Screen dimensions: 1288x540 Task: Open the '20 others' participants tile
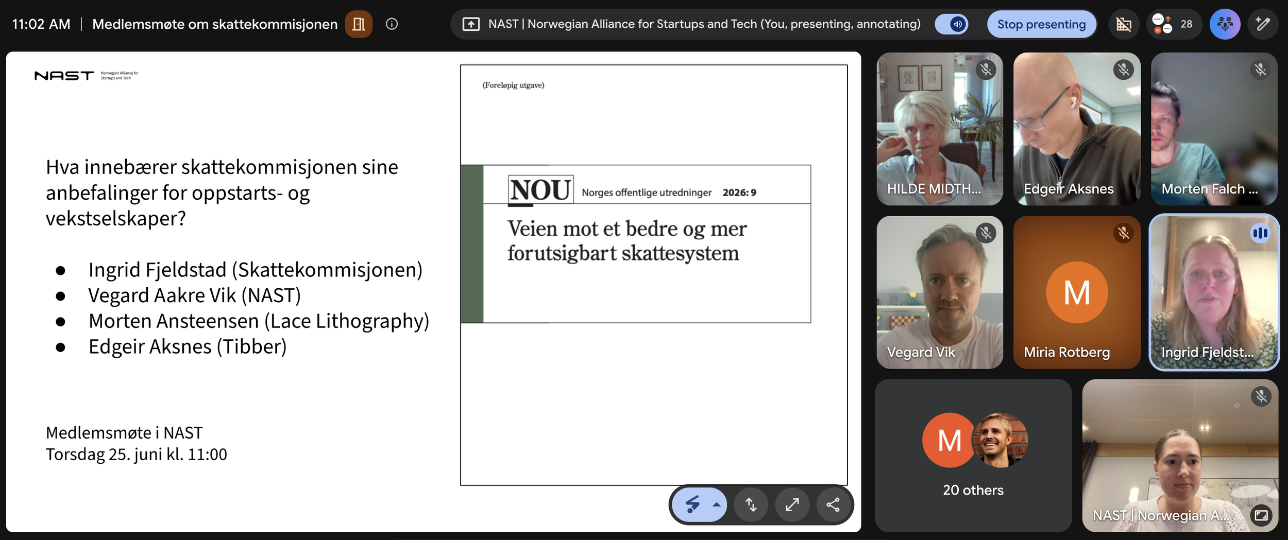coord(973,456)
